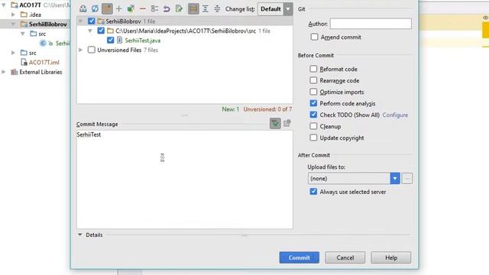
Task: Click the ellipsis button beside upload server
Action: (x=407, y=178)
